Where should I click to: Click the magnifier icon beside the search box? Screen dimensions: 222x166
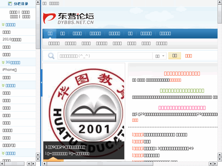(x=51, y=56)
